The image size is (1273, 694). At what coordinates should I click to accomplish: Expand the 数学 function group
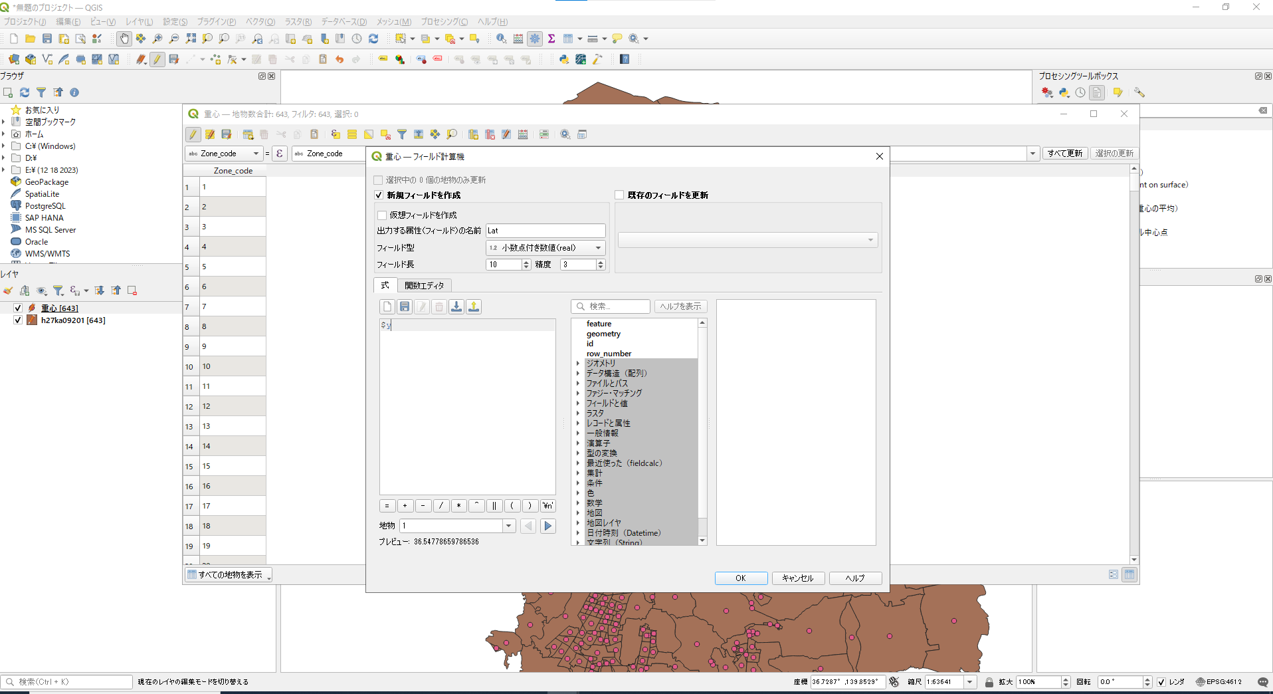pos(578,503)
